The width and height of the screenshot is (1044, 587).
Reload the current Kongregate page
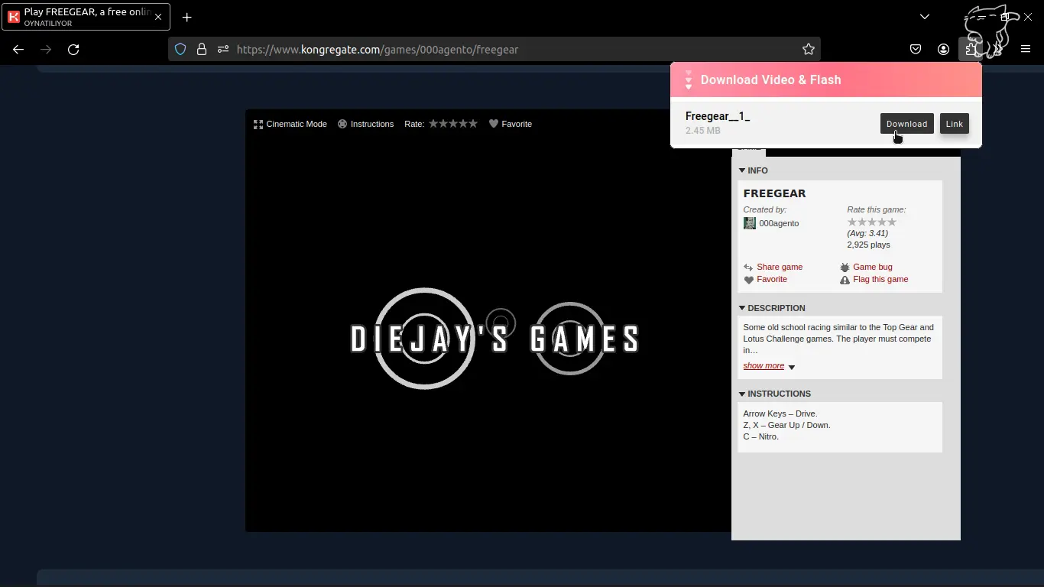coord(73,50)
